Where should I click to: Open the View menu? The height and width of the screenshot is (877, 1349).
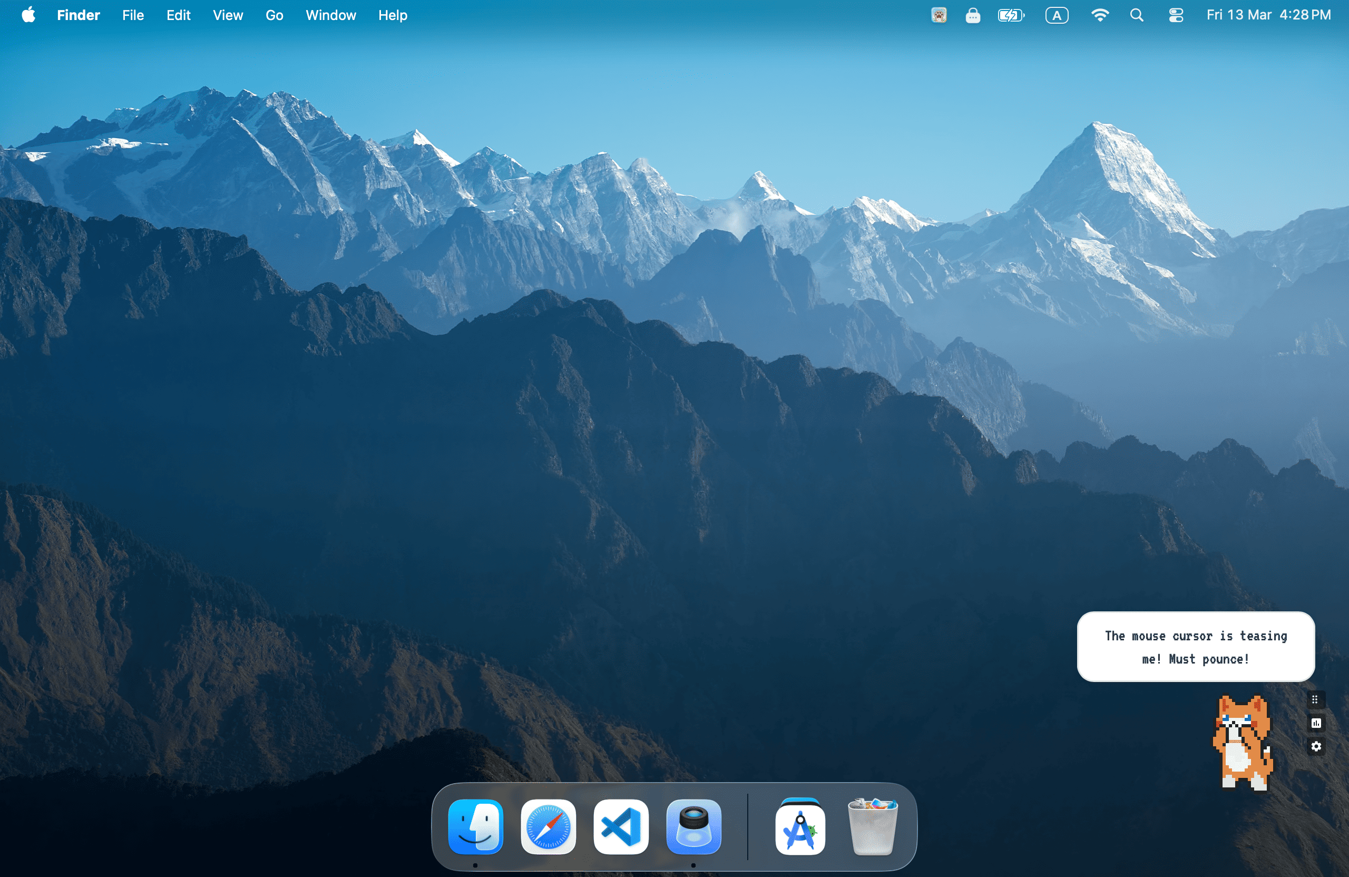228,15
